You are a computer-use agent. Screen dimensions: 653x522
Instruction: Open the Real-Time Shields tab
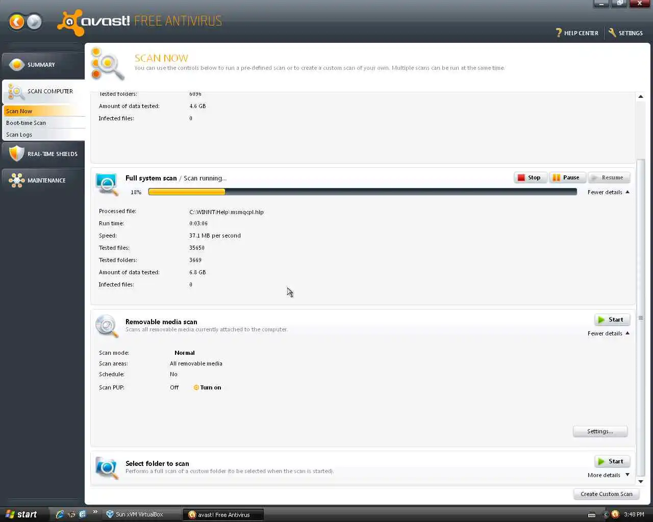[43, 153]
